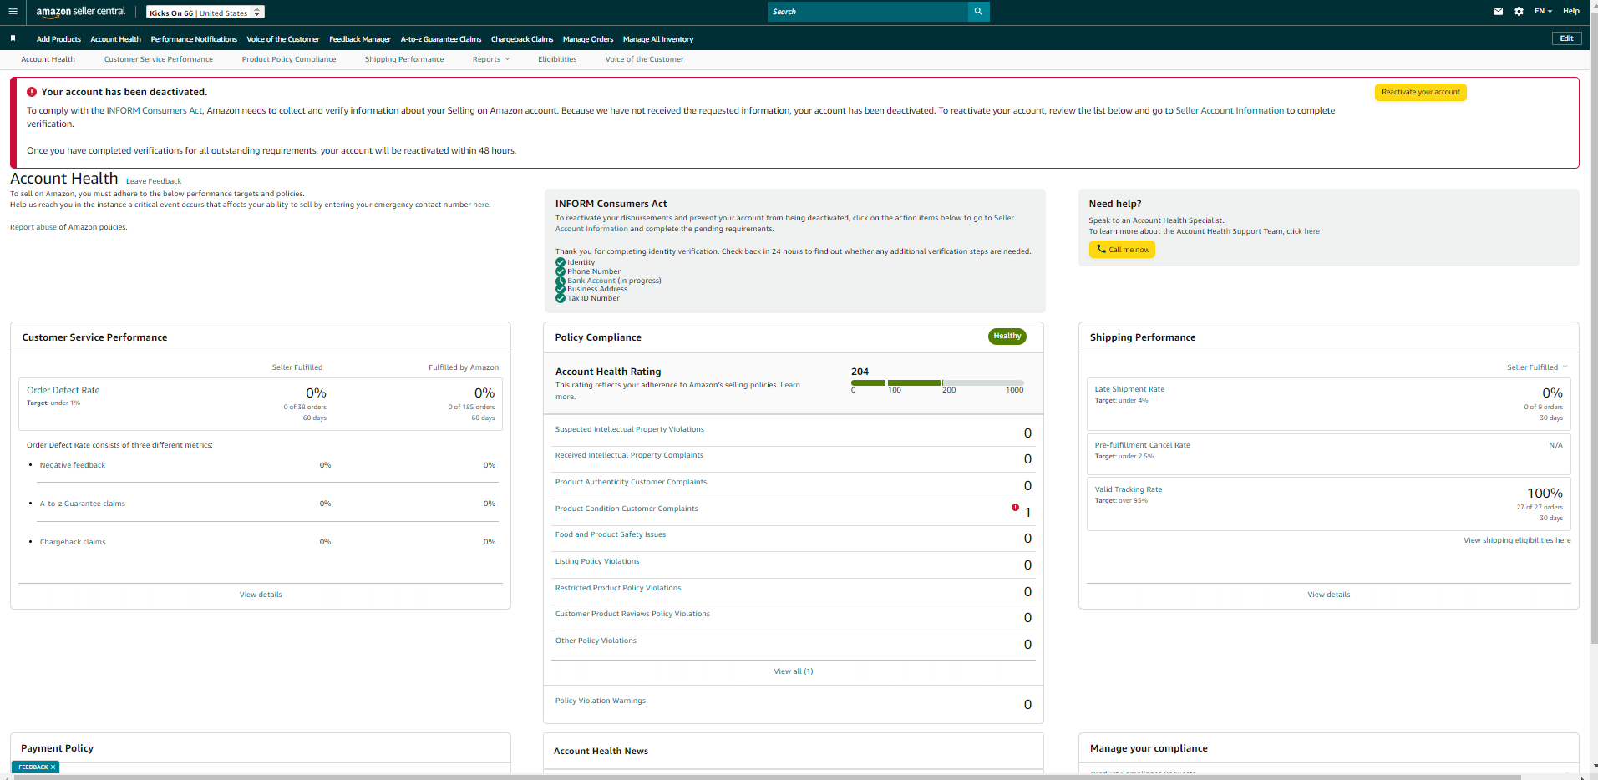Open Customer Product Reviews Policy Violations
Image resolution: width=1598 pixels, height=780 pixels.
click(632, 614)
